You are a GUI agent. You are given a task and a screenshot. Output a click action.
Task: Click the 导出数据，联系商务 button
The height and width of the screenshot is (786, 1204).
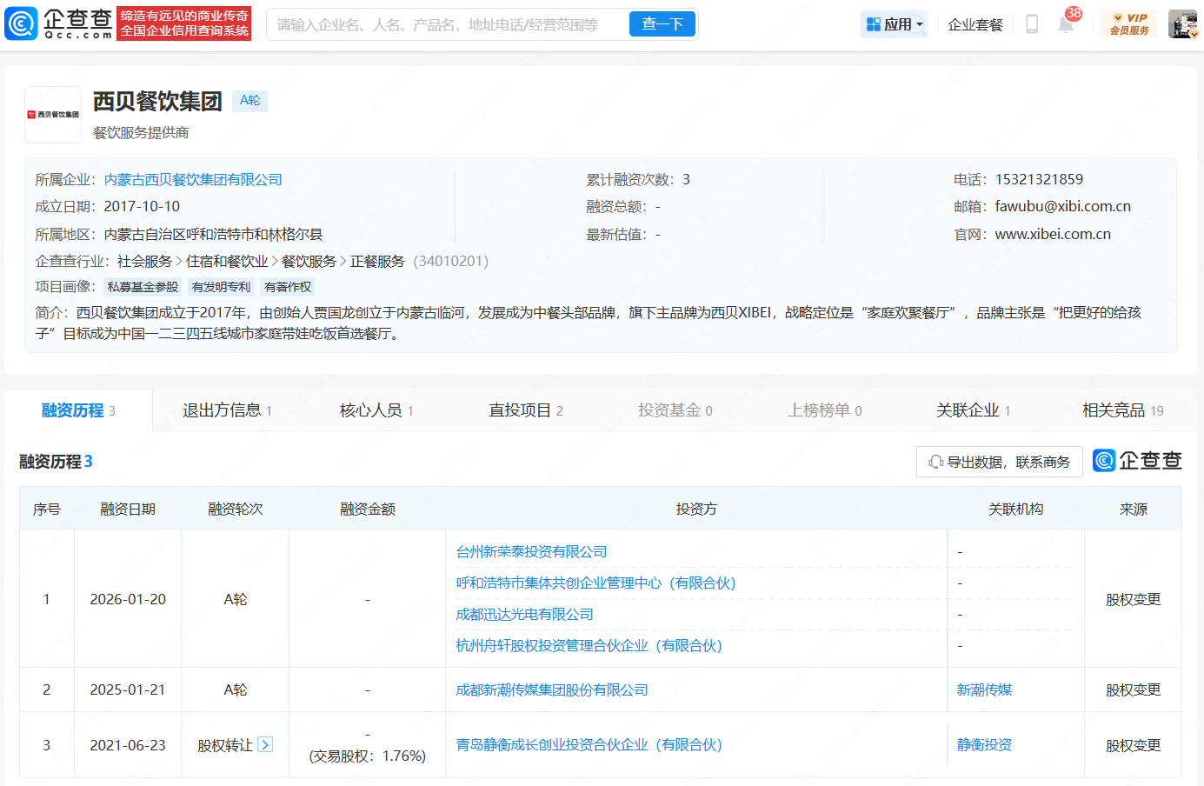(999, 462)
